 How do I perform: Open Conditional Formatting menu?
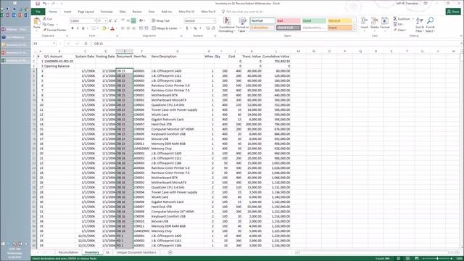(x=227, y=25)
